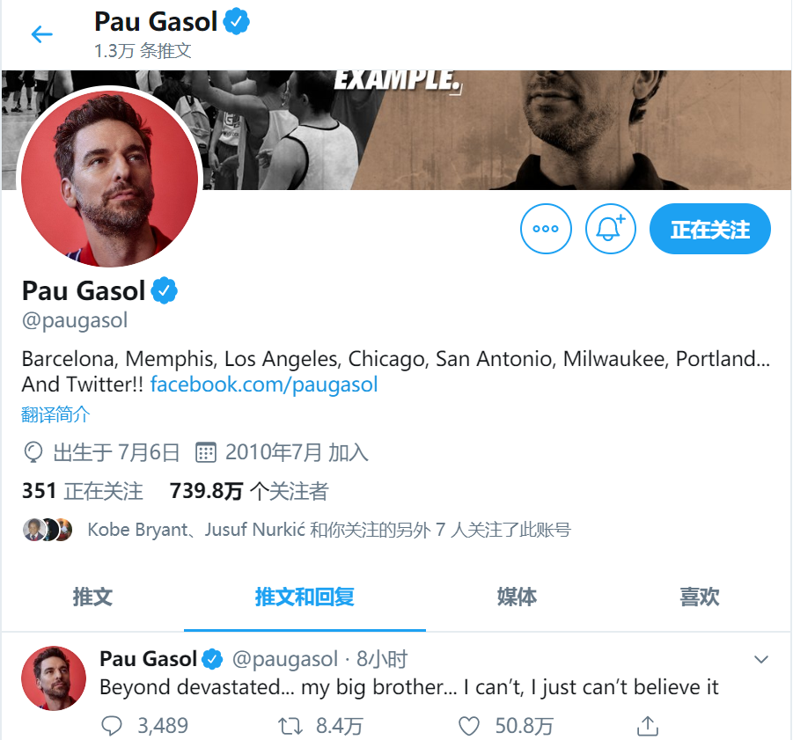Viewport: 793px width, 740px height.
Task: View the 739.8万 followers list
Action: 249,491
